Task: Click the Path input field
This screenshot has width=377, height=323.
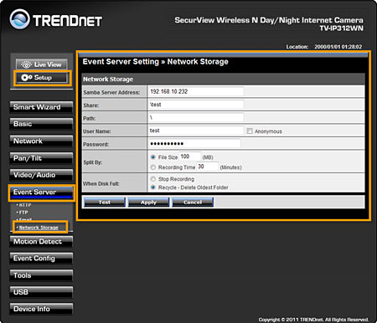Action: 196,117
